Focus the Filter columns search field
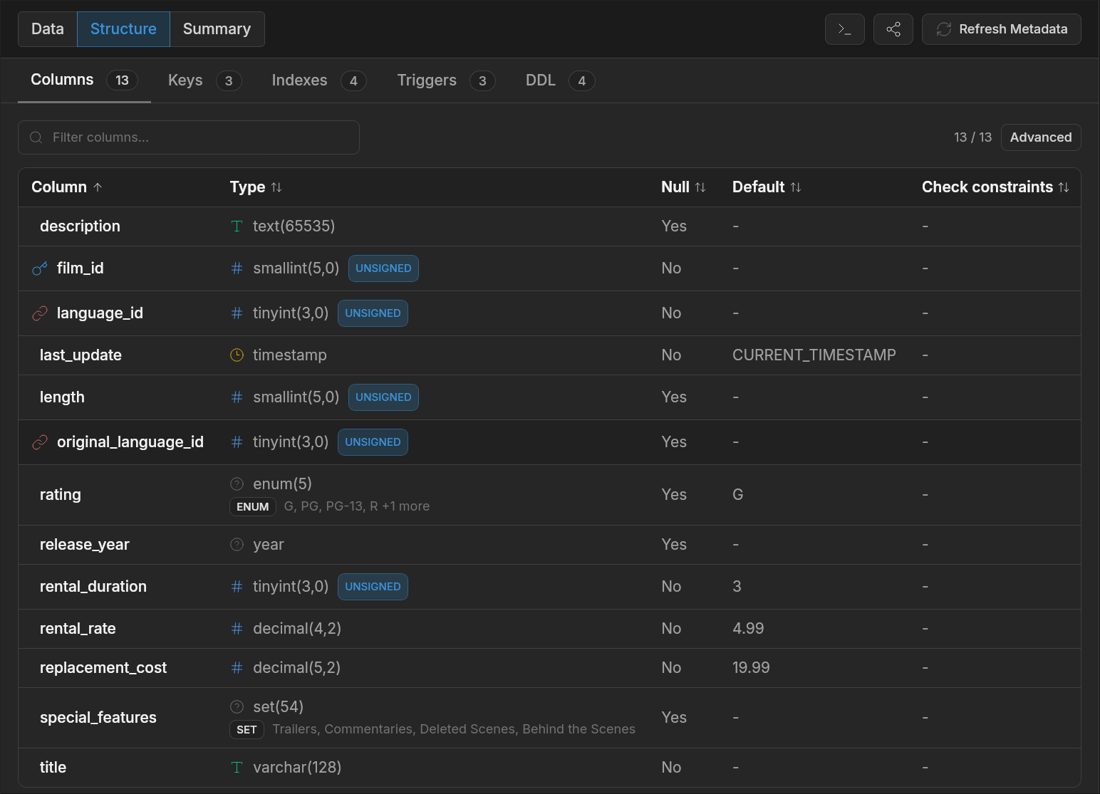 click(189, 137)
